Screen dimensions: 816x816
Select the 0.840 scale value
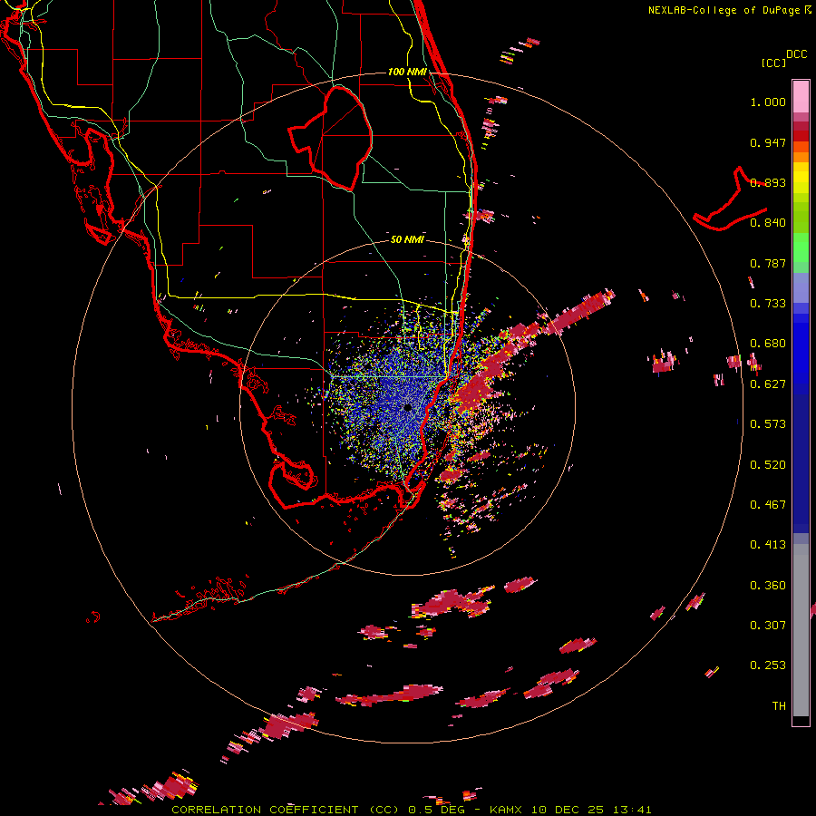click(x=768, y=223)
